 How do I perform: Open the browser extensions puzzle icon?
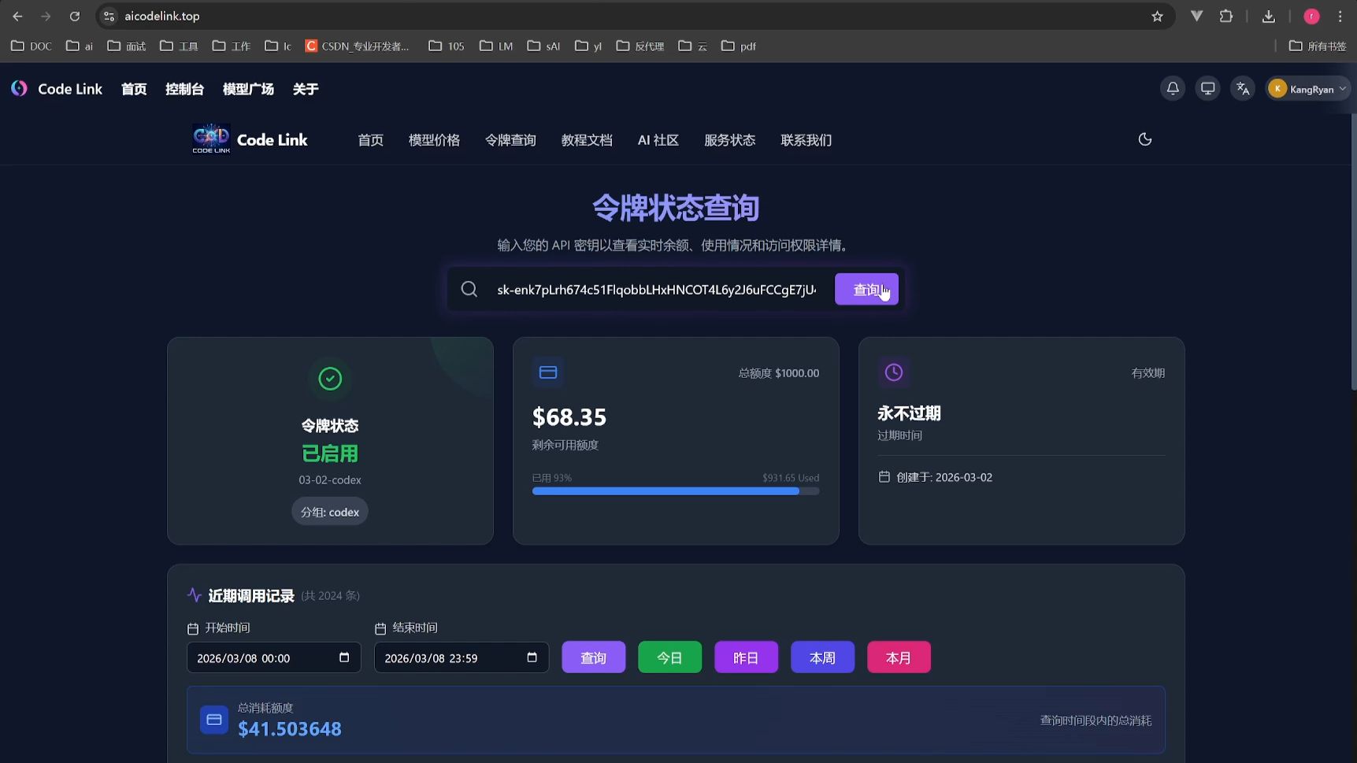(x=1226, y=16)
